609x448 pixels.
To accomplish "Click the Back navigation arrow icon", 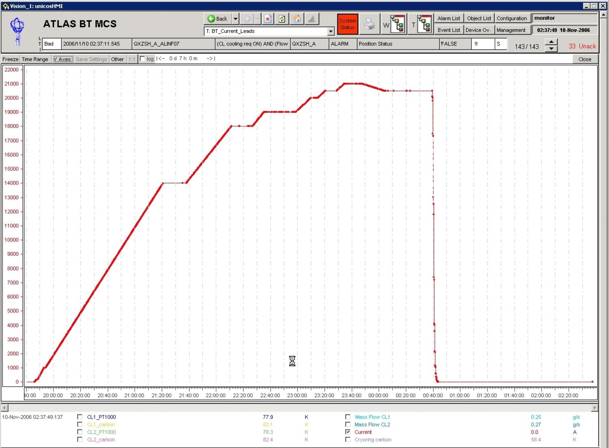I will 212,19.
